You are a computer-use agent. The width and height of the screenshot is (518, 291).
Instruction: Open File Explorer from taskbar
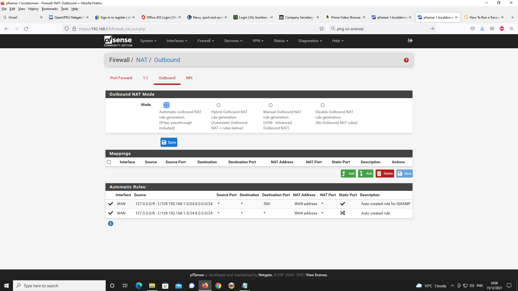(x=152, y=286)
